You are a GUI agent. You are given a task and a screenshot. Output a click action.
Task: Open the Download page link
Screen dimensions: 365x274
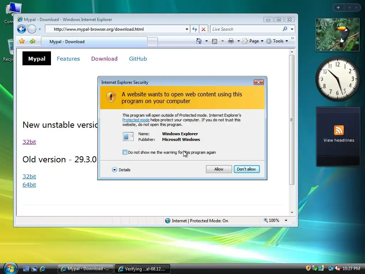[x=104, y=59]
